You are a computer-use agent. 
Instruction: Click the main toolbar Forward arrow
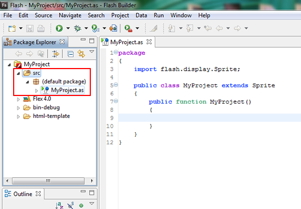(x=238, y=29)
